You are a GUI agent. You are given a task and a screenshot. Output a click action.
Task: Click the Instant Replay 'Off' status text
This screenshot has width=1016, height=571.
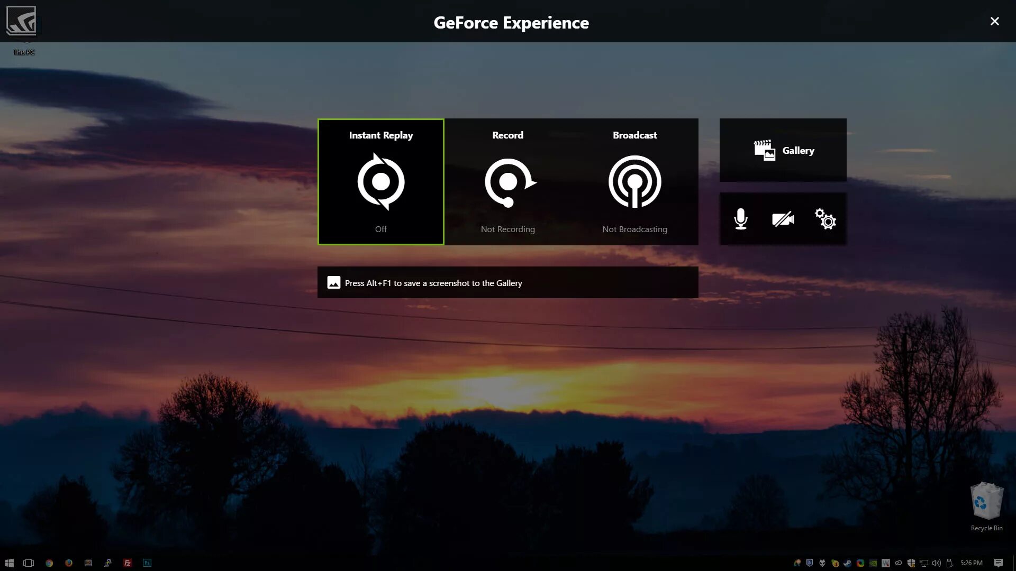click(x=381, y=229)
